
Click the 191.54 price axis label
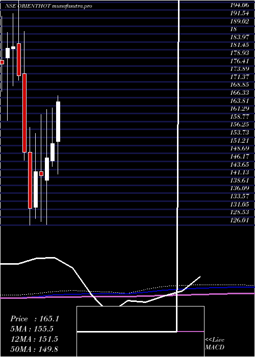[240, 14]
